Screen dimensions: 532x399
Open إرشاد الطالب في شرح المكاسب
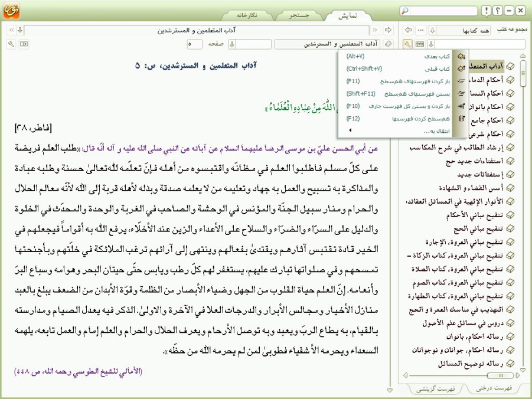(x=456, y=148)
